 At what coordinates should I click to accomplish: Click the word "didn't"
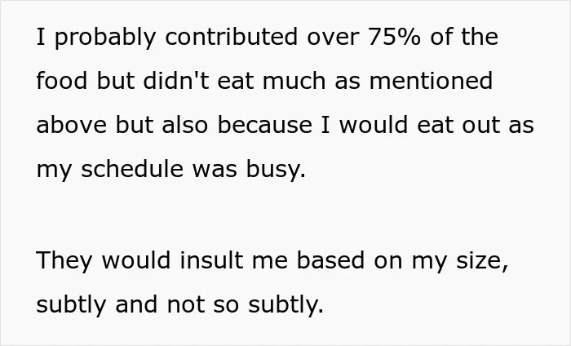click(x=177, y=81)
